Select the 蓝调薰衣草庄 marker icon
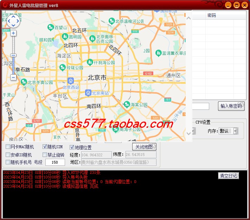250x220 pixels. pos(158,53)
